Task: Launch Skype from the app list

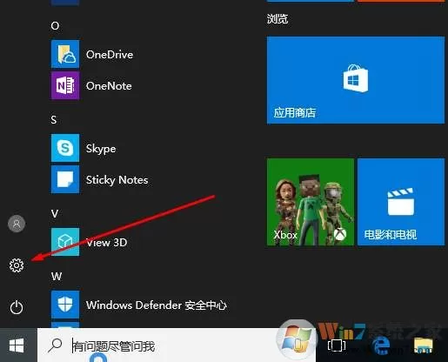Action: click(84, 148)
